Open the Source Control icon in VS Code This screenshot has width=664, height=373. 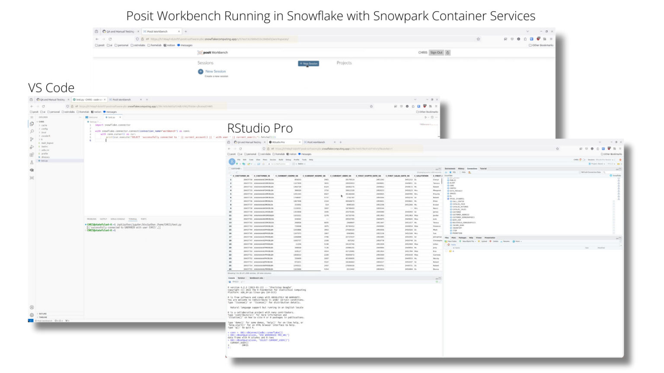pyautogui.click(x=32, y=139)
